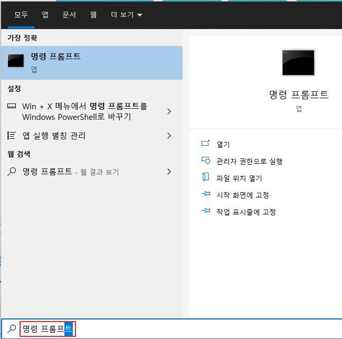Switch to the 문서 tab
Viewport: 342px width, 339px height.
[69, 15]
